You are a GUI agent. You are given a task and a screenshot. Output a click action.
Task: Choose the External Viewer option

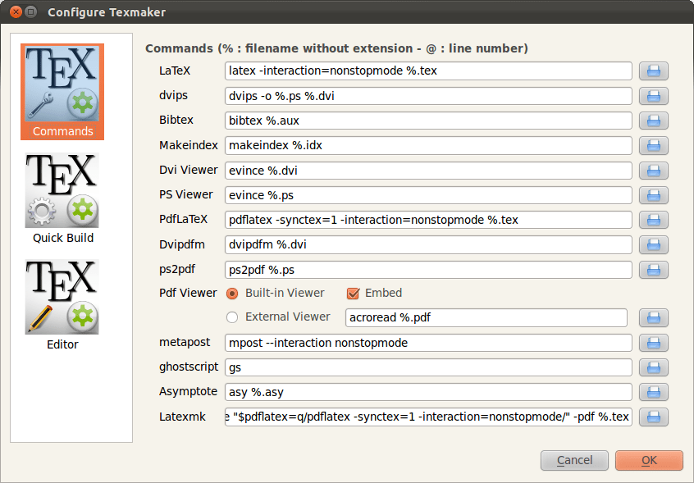[x=232, y=317]
